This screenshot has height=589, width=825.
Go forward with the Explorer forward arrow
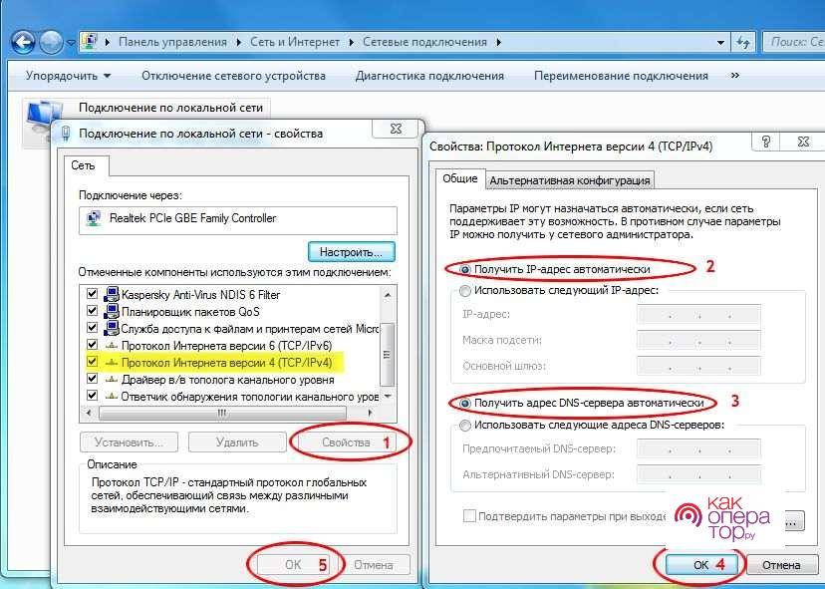click(51, 42)
